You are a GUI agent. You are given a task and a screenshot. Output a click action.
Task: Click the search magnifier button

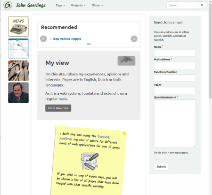(x=202, y=5)
